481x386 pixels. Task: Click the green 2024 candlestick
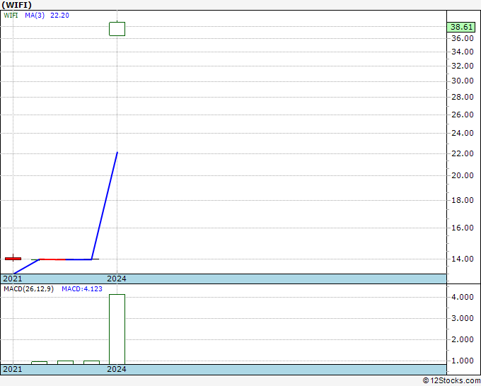pyautogui.click(x=117, y=29)
